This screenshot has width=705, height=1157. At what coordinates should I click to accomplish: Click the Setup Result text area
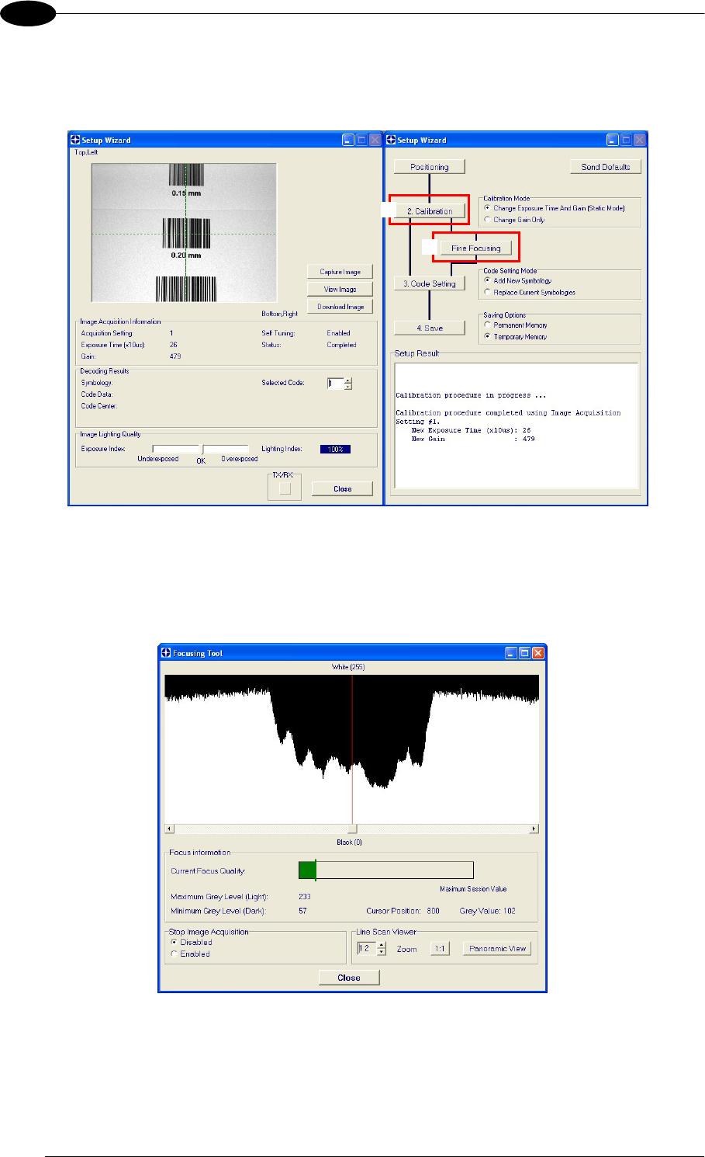pos(516,425)
